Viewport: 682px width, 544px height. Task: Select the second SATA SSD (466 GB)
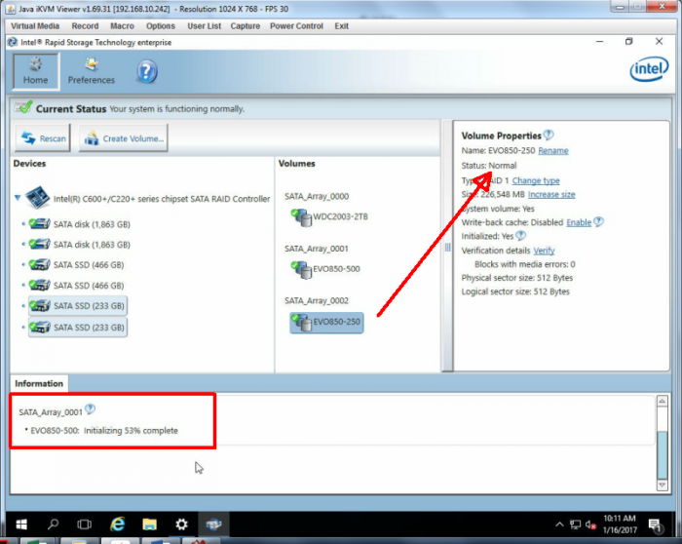coord(77,286)
